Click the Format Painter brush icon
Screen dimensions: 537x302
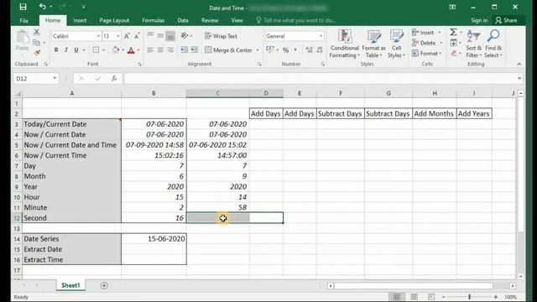(x=37, y=53)
